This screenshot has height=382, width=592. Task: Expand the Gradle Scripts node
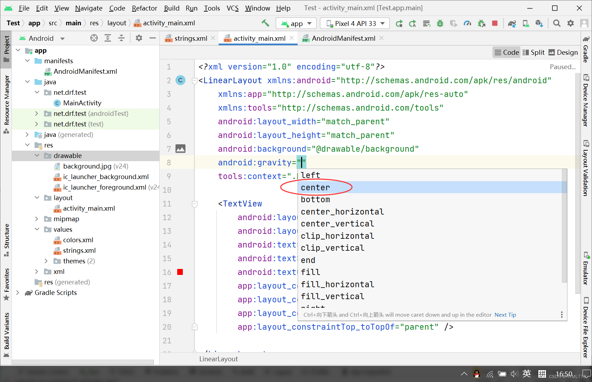18,292
